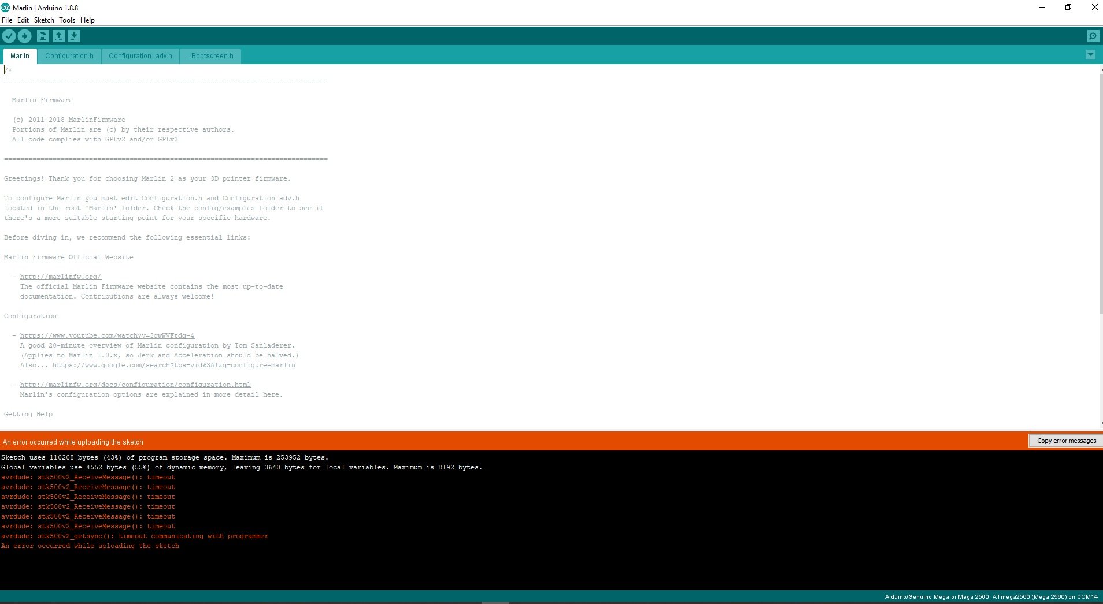Click 'Marlin Firmware Official Website' text

(x=68, y=257)
